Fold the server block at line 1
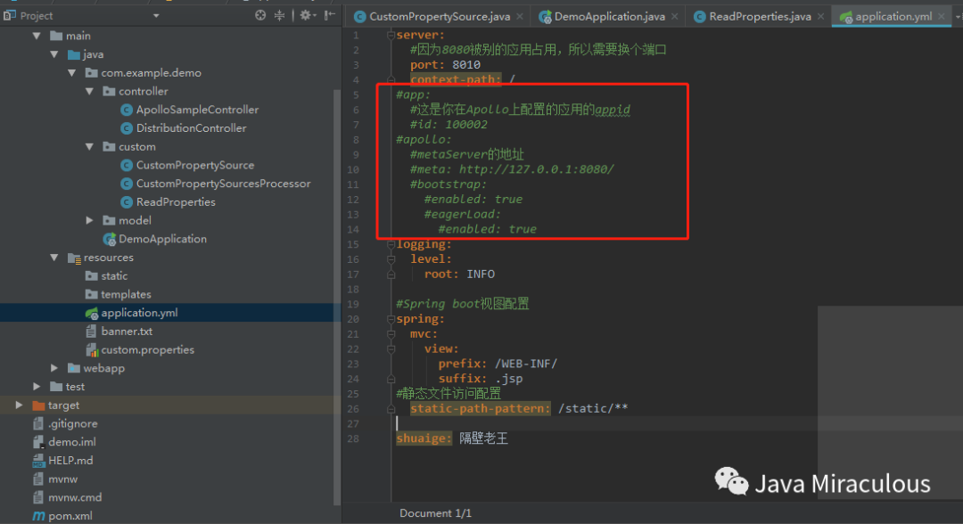963x524 pixels. [x=391, y=35]
